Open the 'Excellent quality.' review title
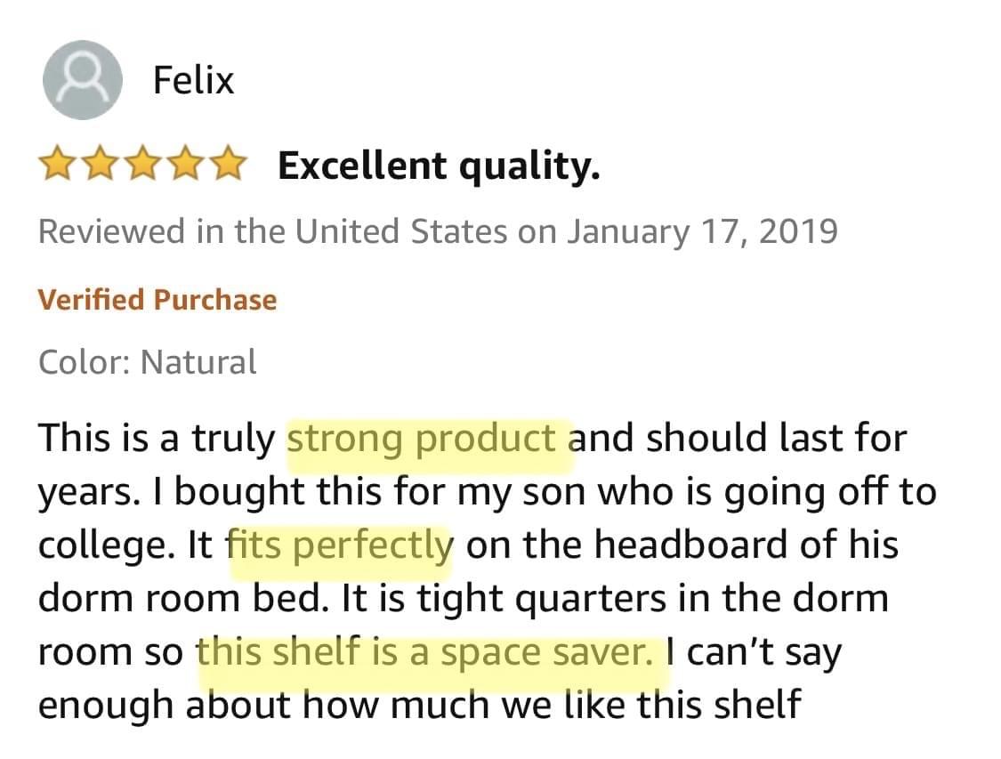Viewport: 1001px width, 759px height. pyautogui.click(x=440, y=167)
